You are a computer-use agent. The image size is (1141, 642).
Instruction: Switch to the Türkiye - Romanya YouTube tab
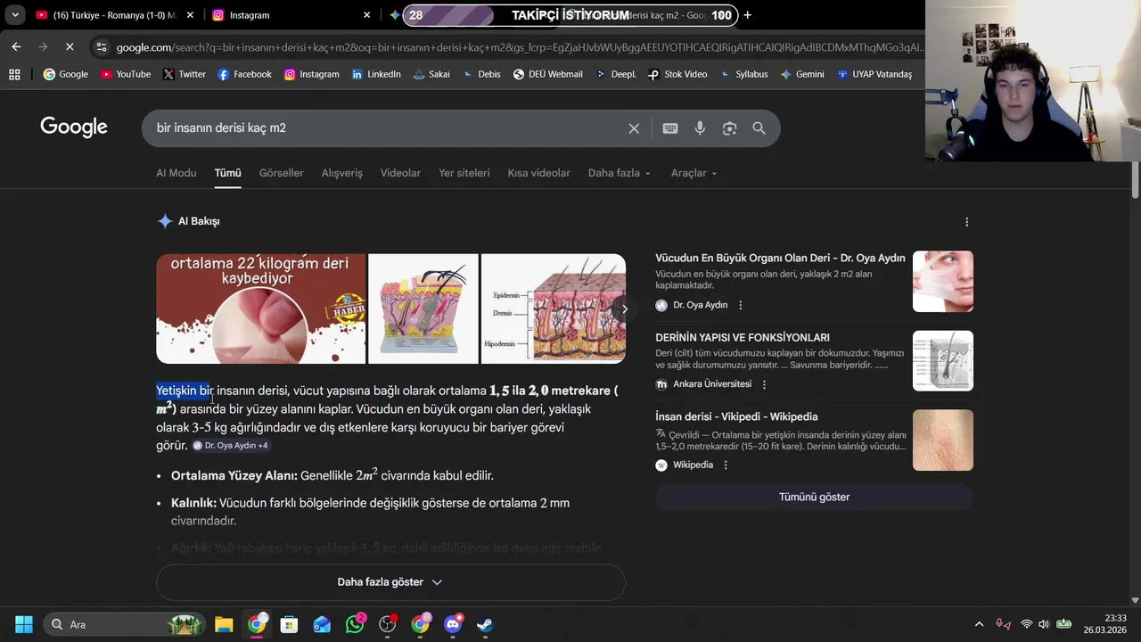113,15
